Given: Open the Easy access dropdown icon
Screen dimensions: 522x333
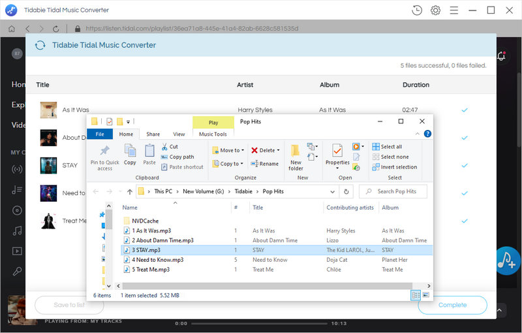Looking at the screenshot, I should 313,157.
